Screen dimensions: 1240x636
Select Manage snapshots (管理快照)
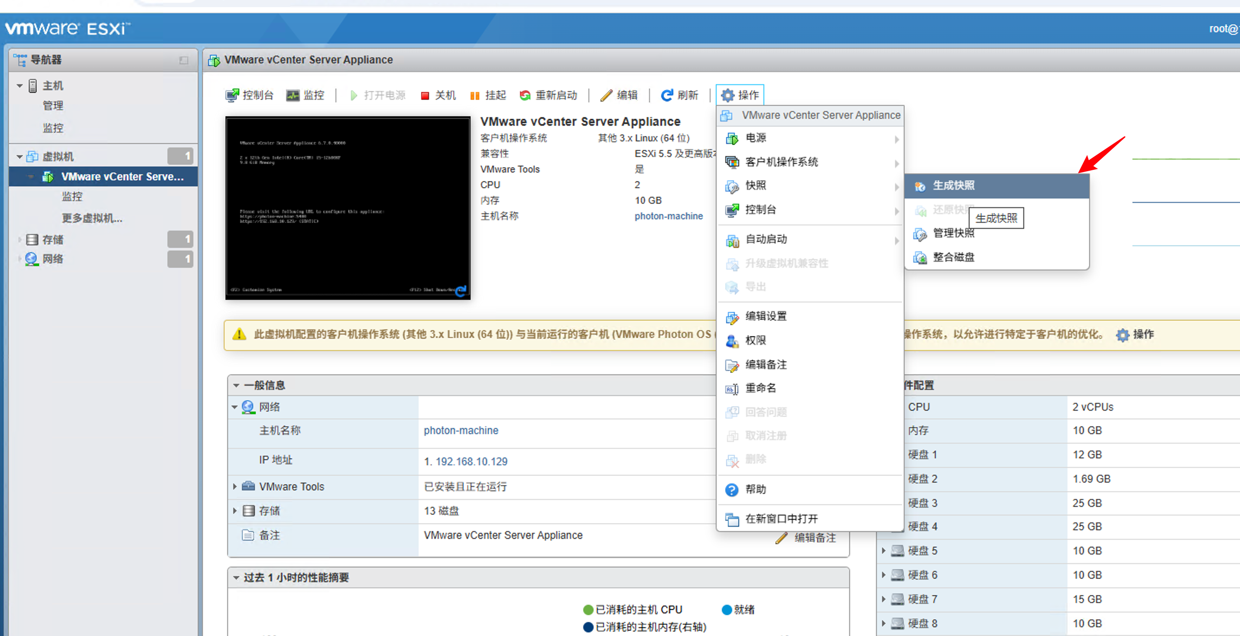[x=996, y=234]
